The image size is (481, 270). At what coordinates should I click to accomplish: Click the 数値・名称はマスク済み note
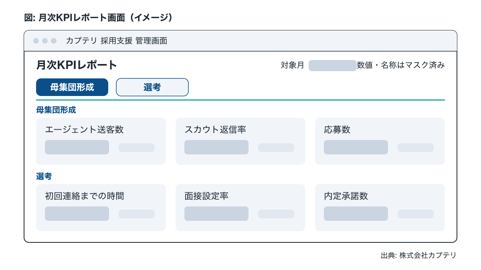point(401,65)
